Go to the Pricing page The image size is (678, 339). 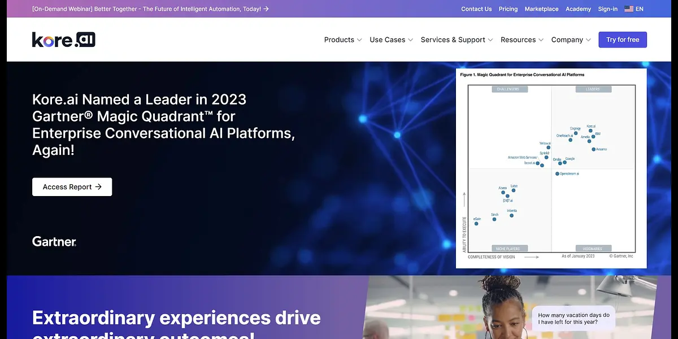pos(508,9)
